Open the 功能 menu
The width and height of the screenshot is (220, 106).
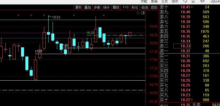pos(144,1)
